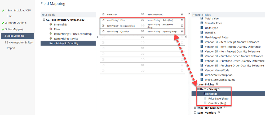Select Vendor Bill - Item Receipt Quantity Difference
The width and height of the screenshot is (265, 115).
click(x=233, y=47)
